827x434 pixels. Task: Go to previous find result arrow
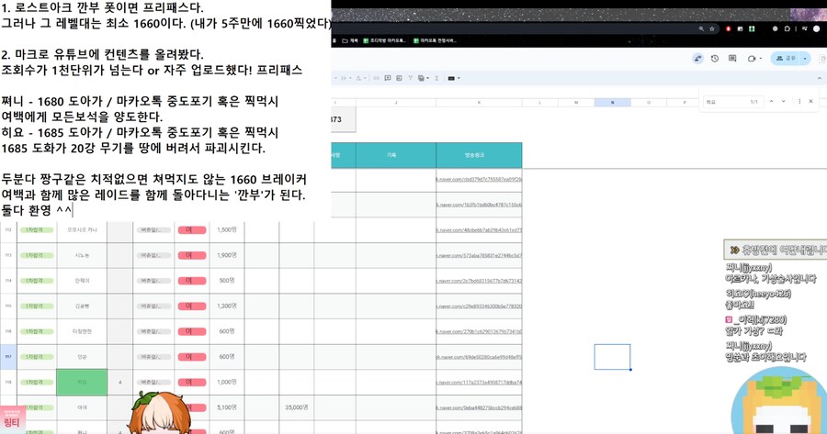(771, 101)
